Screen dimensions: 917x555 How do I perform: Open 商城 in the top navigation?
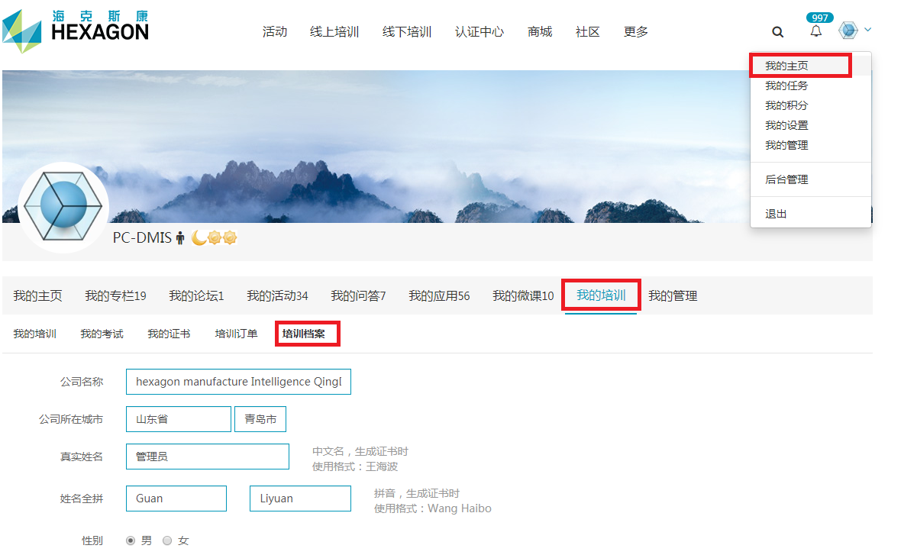(540, 31)
